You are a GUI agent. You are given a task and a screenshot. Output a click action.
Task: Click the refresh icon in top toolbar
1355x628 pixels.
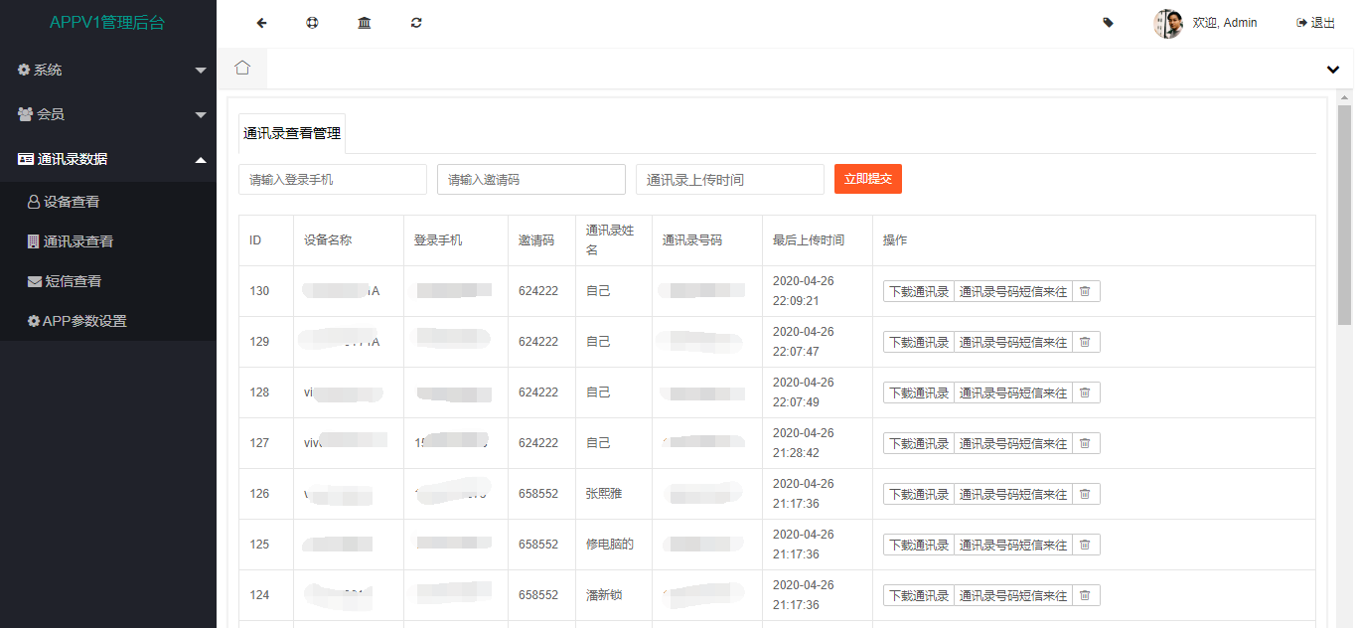click(416, 23)
